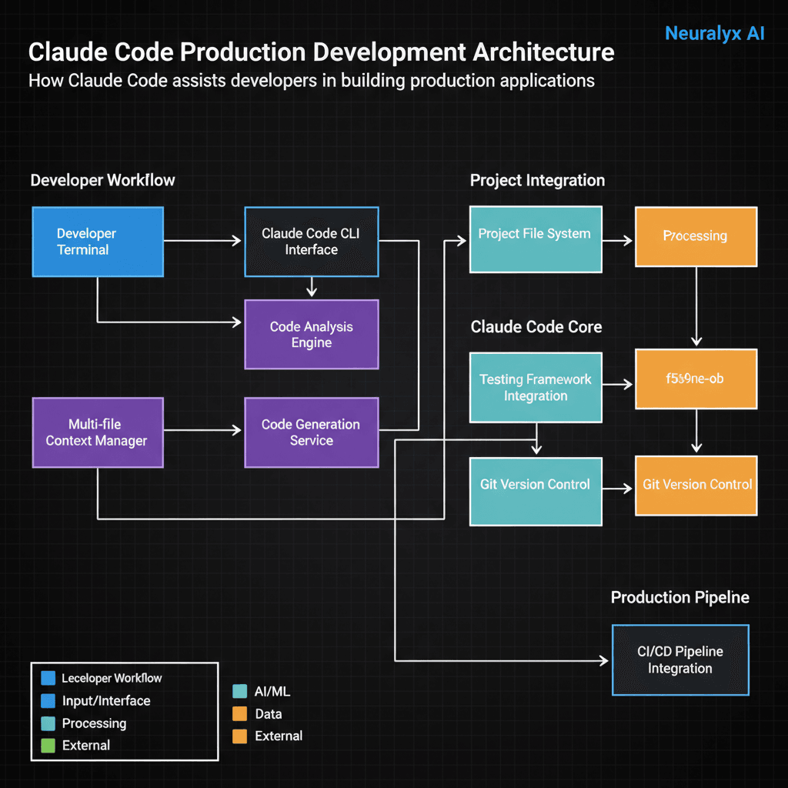The image size is (788, 788).
Task: Click the External label next to green swatch
Action: point(86,745)
